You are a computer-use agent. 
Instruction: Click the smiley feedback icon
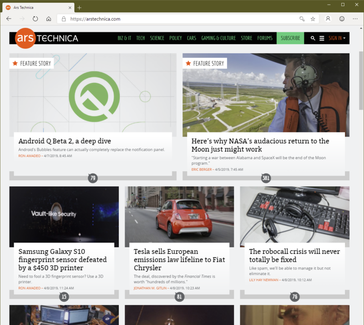342,19
